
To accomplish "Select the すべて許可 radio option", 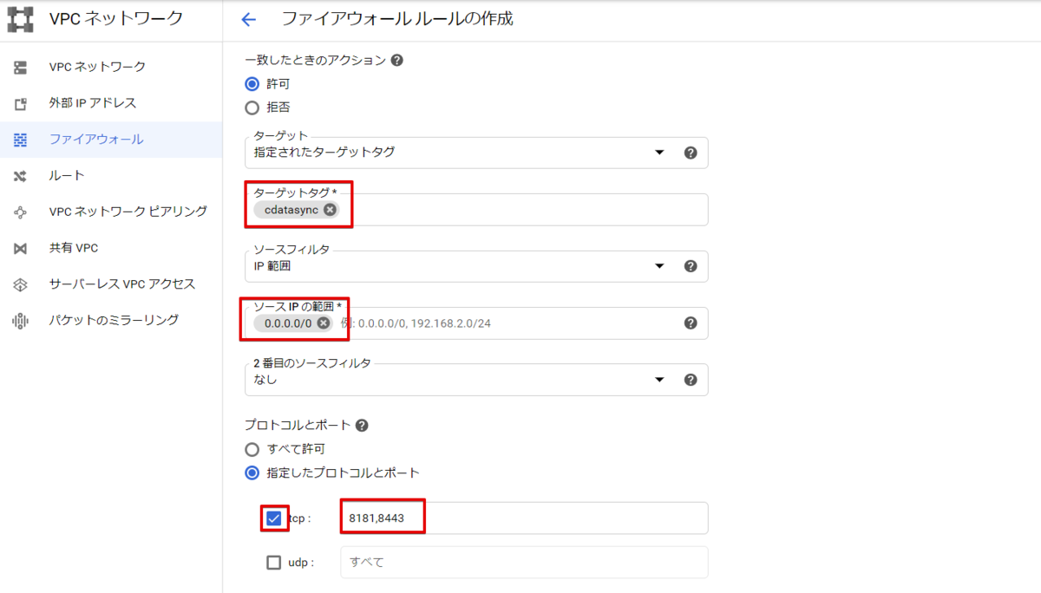I will (252, 449).
